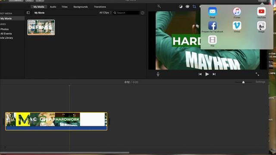This screenshot has width=276, height=155.
Task: Select the DEFENSE clip thumbnail
Action: point(41,28)
